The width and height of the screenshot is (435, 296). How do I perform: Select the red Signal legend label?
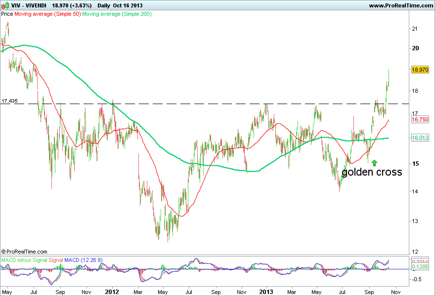point(56,260)
